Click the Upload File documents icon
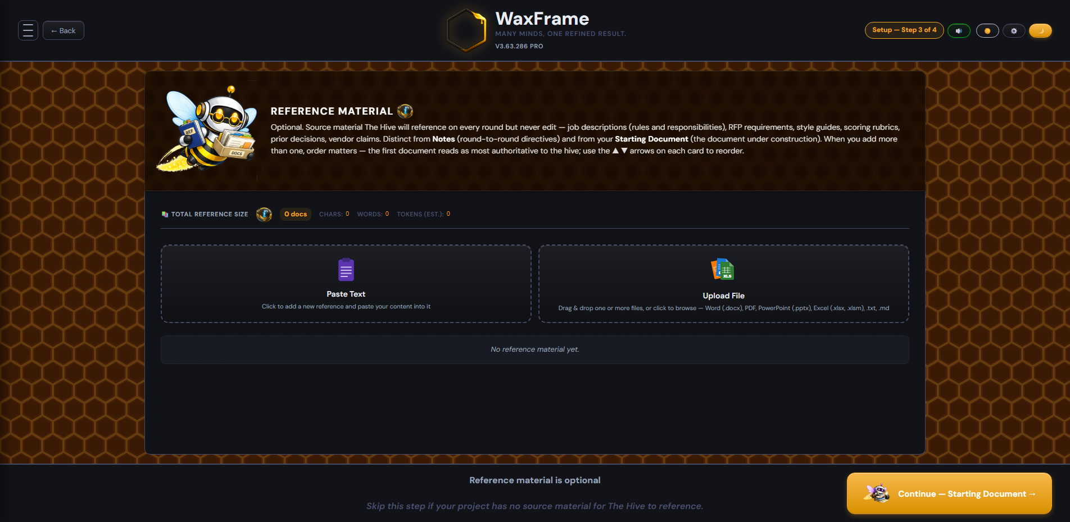This screenshot has height=522, width=1070. pos(723,270)
